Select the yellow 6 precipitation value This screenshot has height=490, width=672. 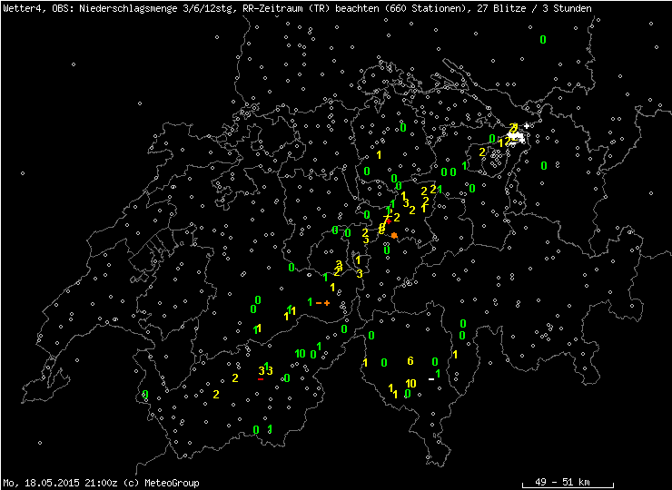click(x=410, y=361)
